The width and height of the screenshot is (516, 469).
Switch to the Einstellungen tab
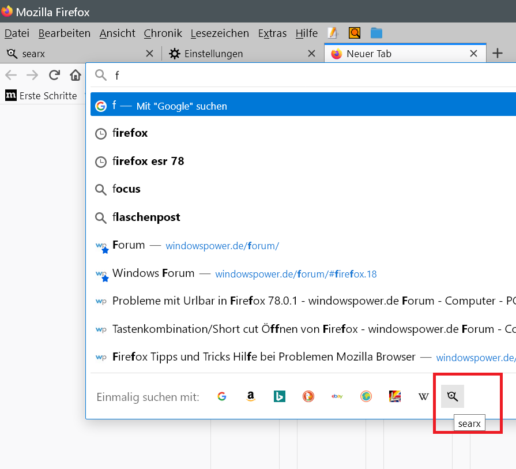tap(242, 53)
